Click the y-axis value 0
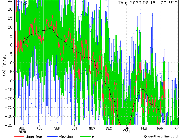 point(11,63)
